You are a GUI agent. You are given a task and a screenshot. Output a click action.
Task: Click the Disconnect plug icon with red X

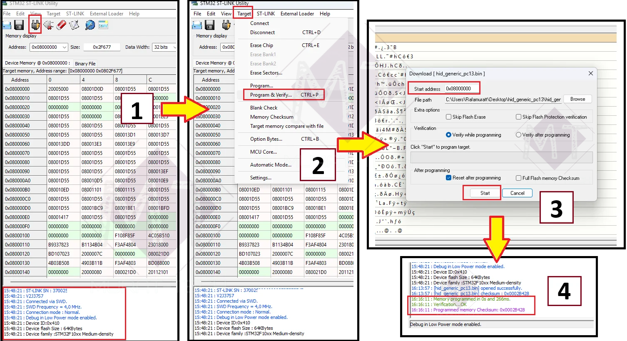pos(48,25)
